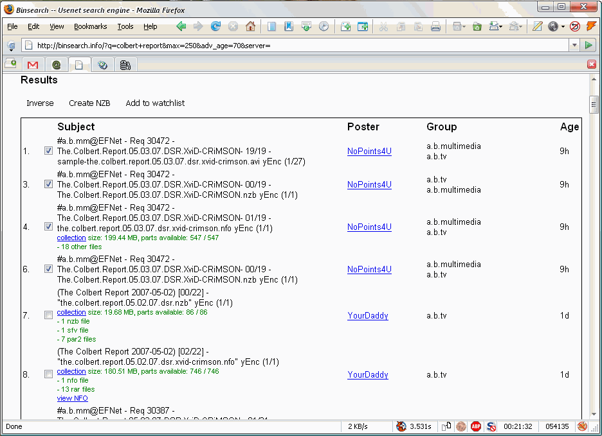Expand the gray printer toolbar icon dropdown

pos(464,26)
